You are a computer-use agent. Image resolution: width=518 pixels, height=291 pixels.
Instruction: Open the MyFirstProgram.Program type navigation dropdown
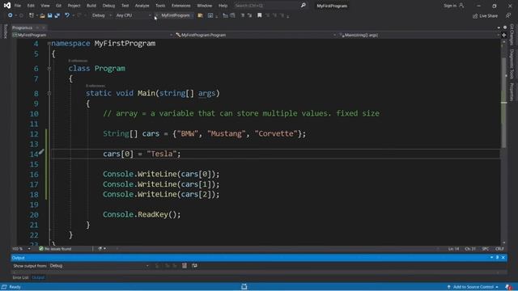click(x=256, y=35)
